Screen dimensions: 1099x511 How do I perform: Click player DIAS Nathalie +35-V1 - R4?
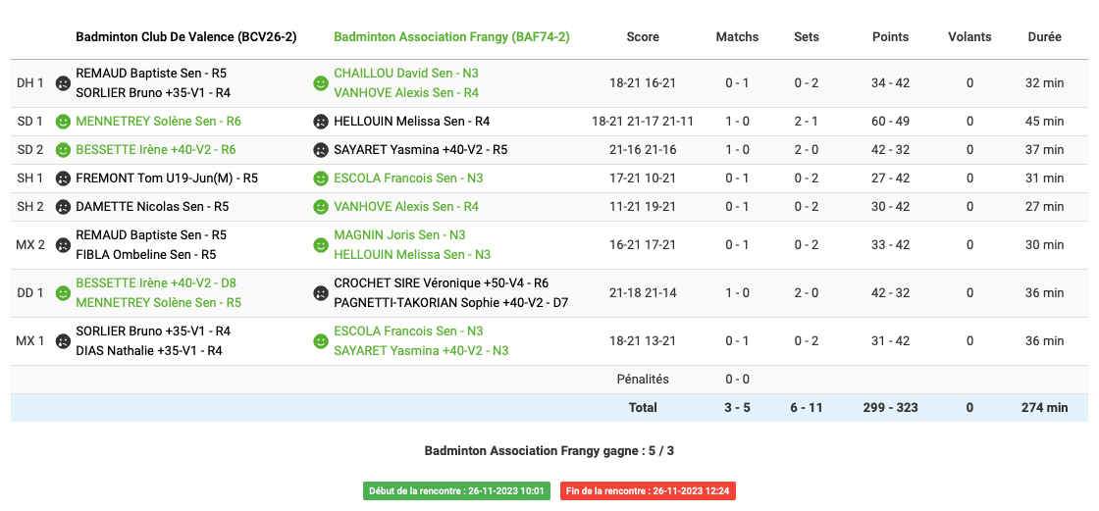pyautogui.click(x=149, y=350)
